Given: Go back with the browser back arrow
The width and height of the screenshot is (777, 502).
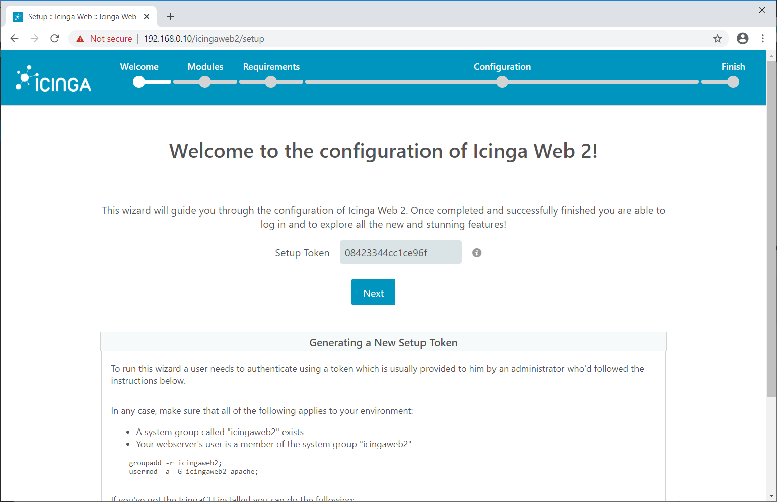Looking at the screenshot, I should pos(15,39).
